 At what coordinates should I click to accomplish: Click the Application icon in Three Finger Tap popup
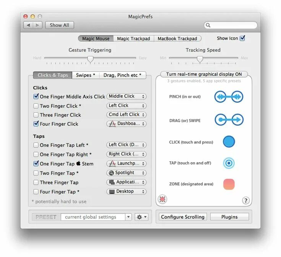(112, 182)
